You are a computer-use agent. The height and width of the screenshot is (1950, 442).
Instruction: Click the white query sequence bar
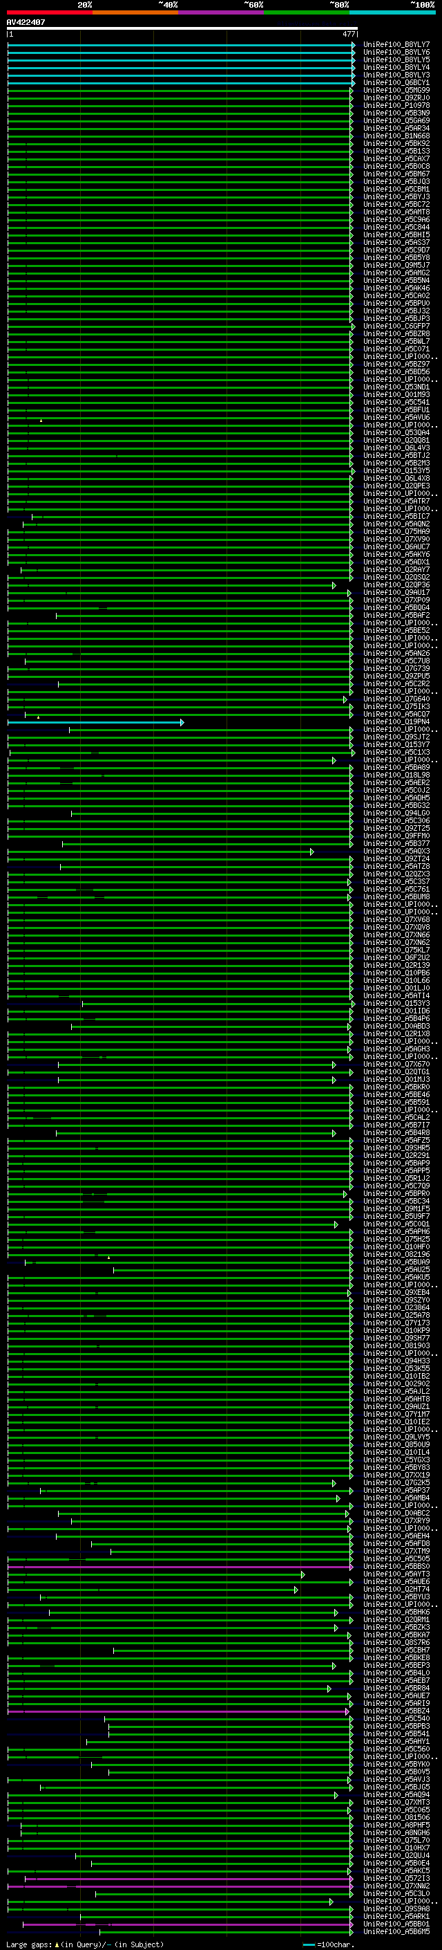(182, 28)
